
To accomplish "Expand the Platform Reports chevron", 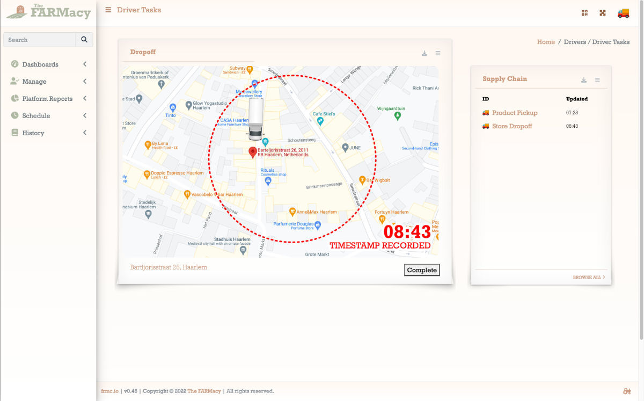I will [x=85, y=99].
